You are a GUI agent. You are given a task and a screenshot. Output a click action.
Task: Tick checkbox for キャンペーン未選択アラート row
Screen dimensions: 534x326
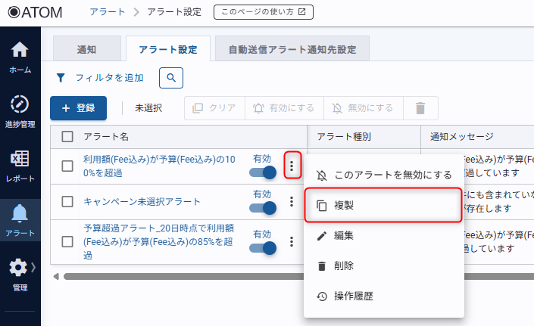(67, 202)
